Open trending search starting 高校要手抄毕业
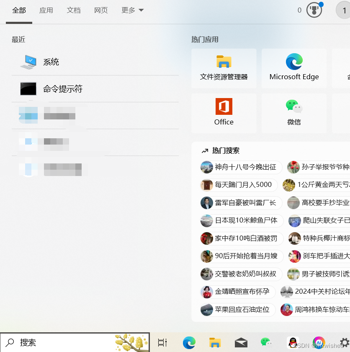 point(318,203)
